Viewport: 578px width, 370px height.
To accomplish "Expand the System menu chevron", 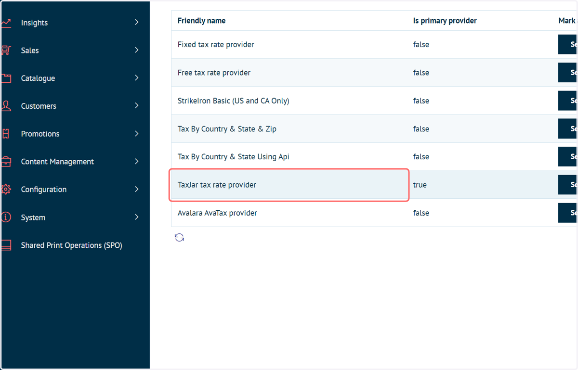I will [x=137, y=217].
